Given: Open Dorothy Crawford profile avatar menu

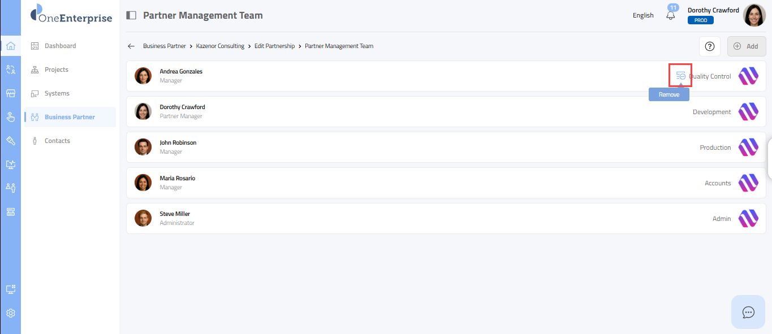Looking at the screenshot, I should tap(754, 15).
